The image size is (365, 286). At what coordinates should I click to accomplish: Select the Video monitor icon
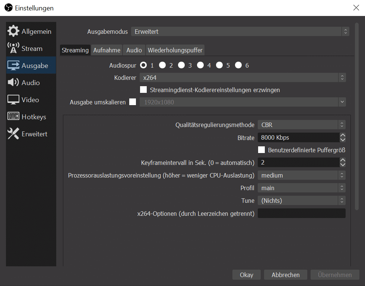(x=13, y=100)
